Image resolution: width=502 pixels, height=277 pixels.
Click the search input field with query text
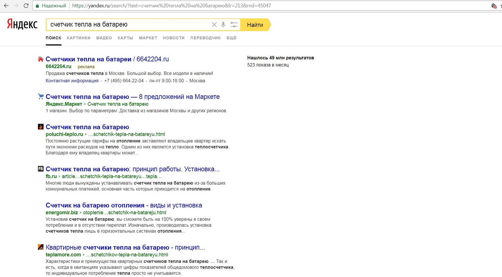(x=125, y=25)
